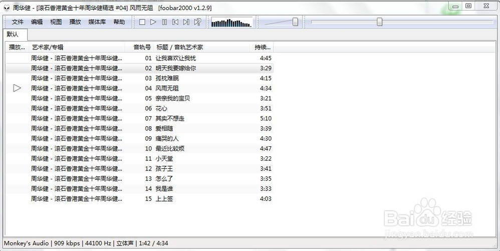This screenshot has width=500, height=251.
Task: Click the Stop playback button
Action: [142, 22]
